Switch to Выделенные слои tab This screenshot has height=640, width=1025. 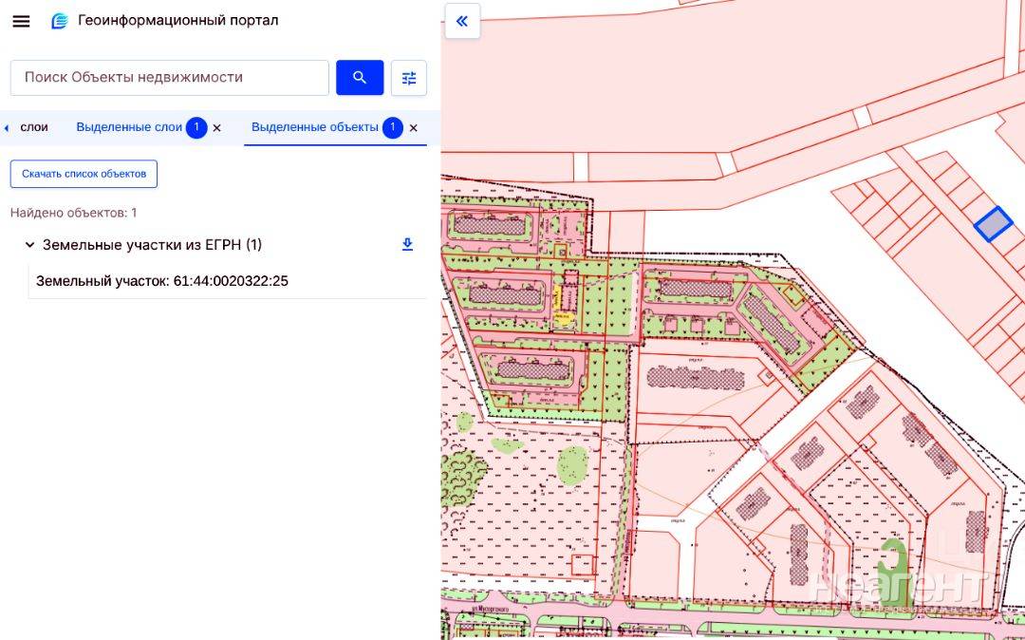coord(129,127)
